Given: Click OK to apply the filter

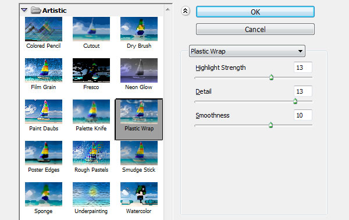Looking at the screenshot, I should pyautogui.click(x=255, y=12).
